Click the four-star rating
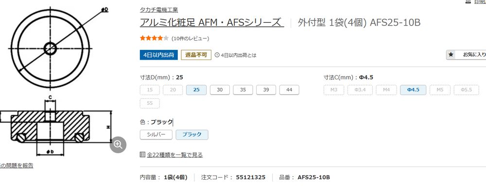 click(x=155, y=38)
